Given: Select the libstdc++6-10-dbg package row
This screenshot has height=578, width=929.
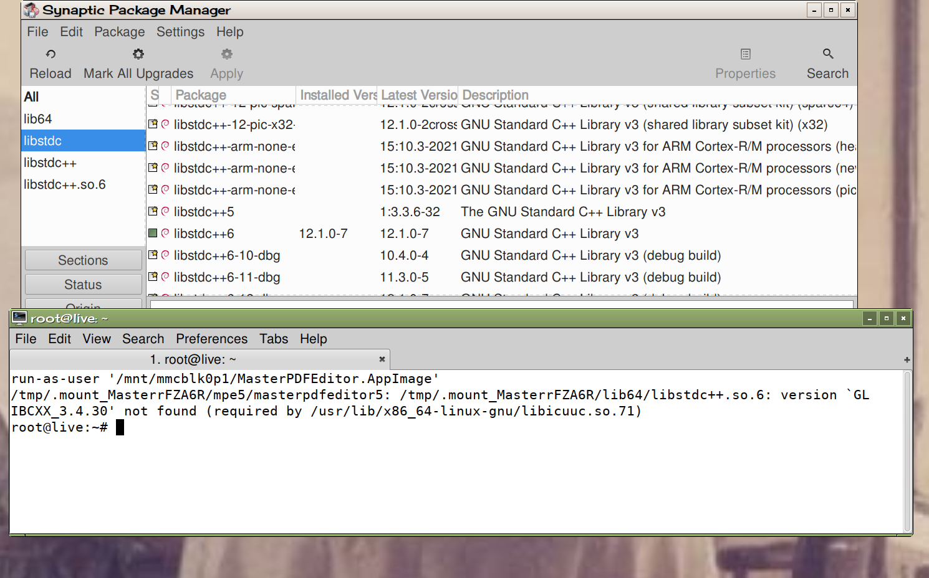Looking at the screenshot, I should click(x=502, y=255).
